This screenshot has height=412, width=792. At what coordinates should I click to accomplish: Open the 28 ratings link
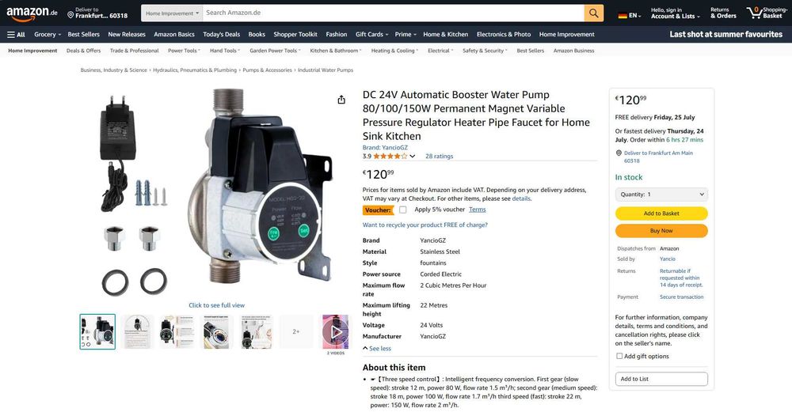439,157
